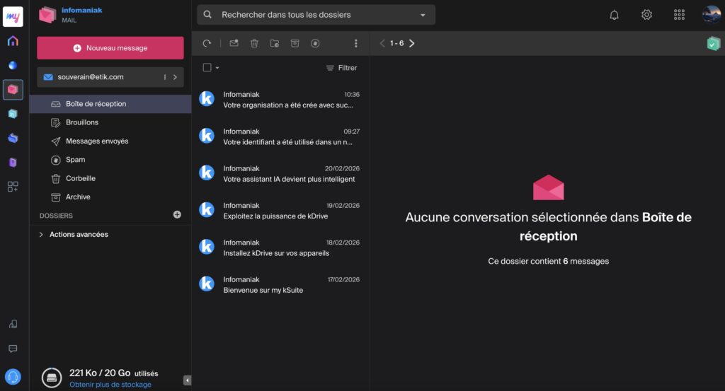Open the notifications bell

coord(614,15)
